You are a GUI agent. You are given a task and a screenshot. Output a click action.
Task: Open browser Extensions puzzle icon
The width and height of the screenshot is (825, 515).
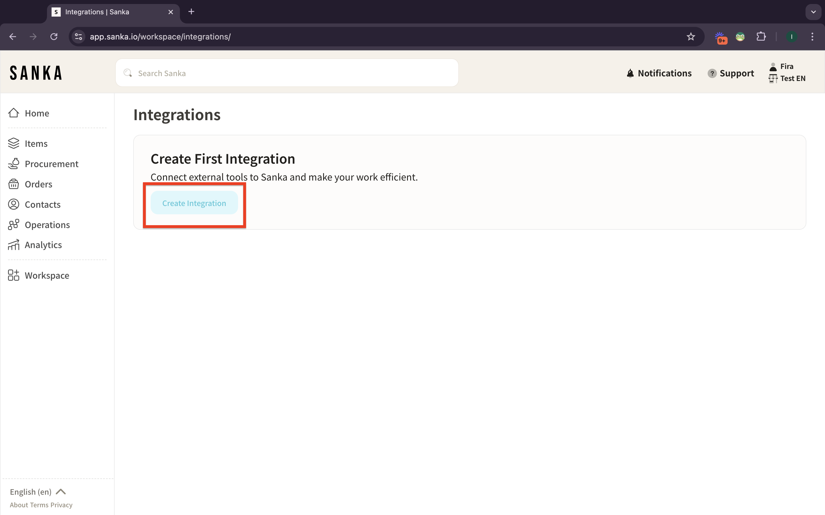point(761,37)
